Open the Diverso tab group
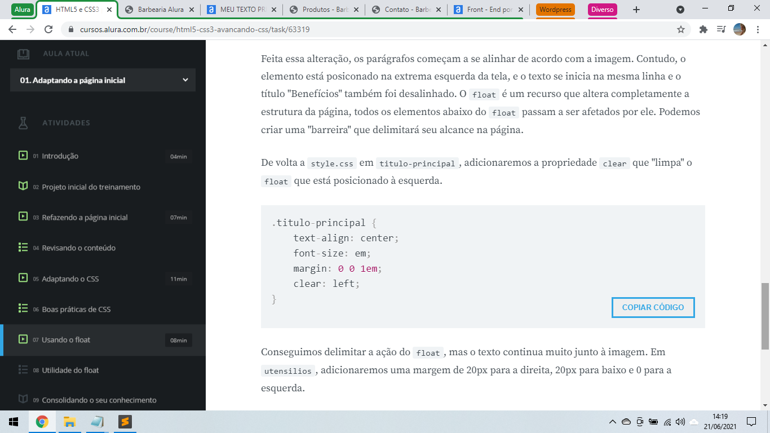 [602, 10]
